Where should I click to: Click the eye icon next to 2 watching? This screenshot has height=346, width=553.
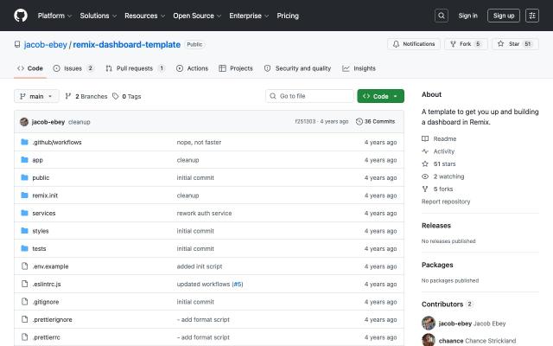pos(425,176)
